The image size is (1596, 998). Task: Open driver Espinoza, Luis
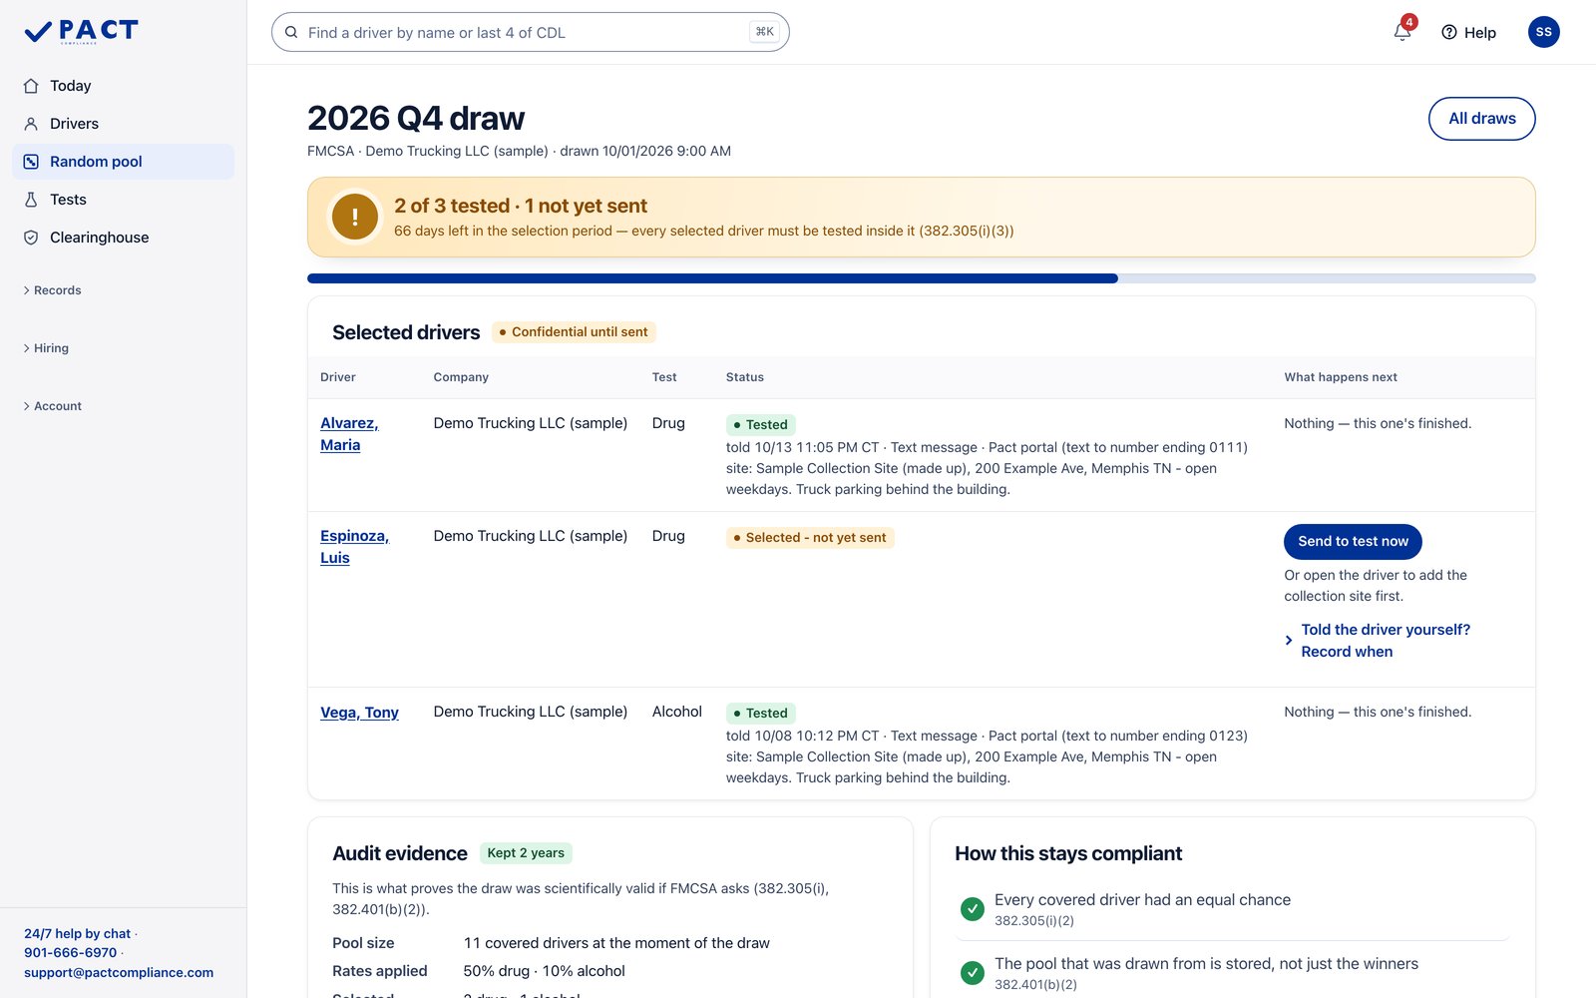coord(354,547)
